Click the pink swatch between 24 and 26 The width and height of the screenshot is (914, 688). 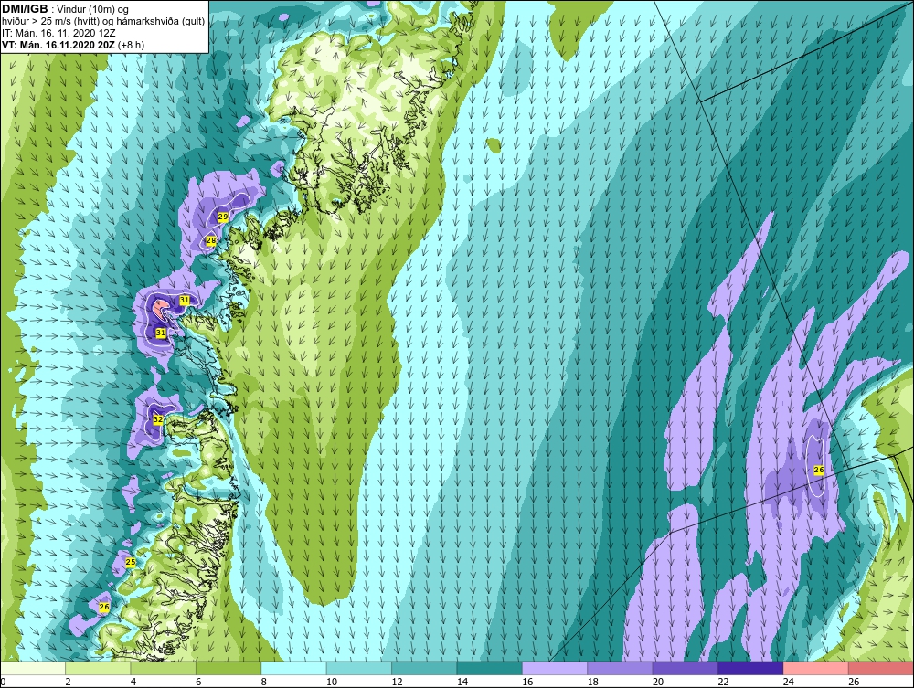coord(816,668)
